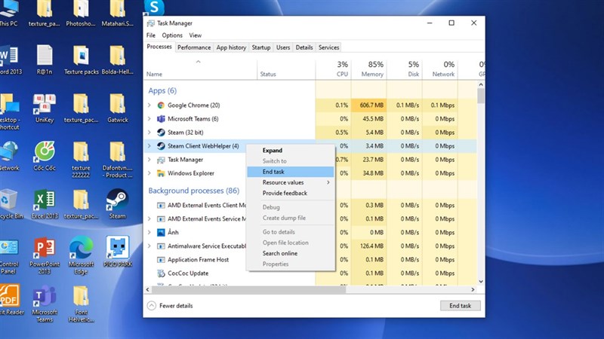The height and width of the screenshot is (339, 604).
Task: Select the Cốc Cốc desktop icon
Action: click(45, 156)
